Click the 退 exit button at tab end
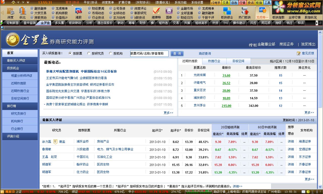Image resolution: width=323 pixels, height=194 pixels. (x=320, y=23)
